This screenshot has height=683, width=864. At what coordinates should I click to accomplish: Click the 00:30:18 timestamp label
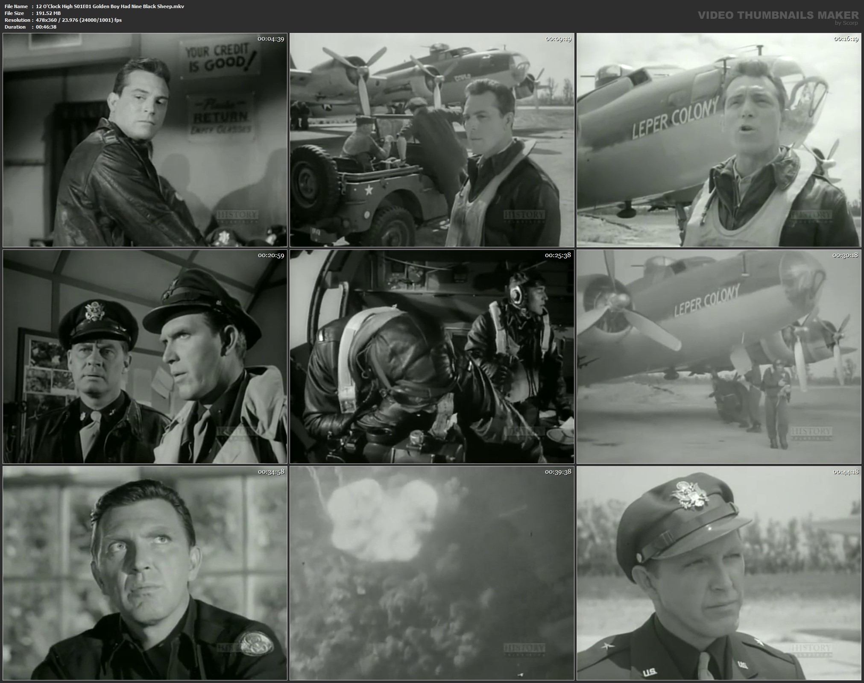tap(845, 255)
